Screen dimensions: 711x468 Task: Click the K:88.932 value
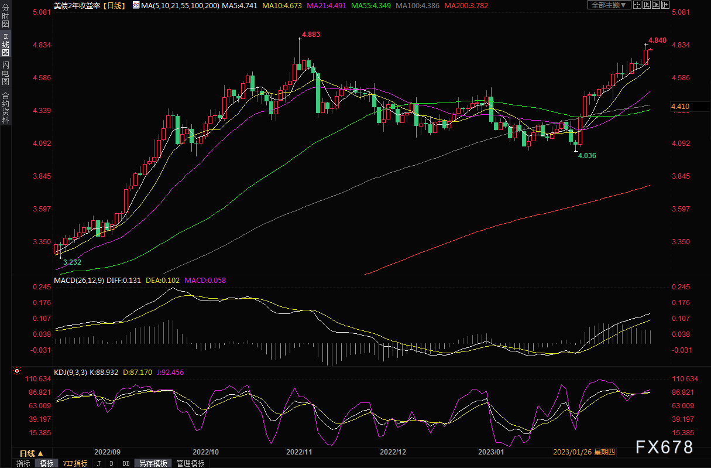(104, 372)
